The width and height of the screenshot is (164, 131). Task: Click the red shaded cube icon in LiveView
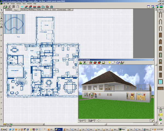pos(95,62)
